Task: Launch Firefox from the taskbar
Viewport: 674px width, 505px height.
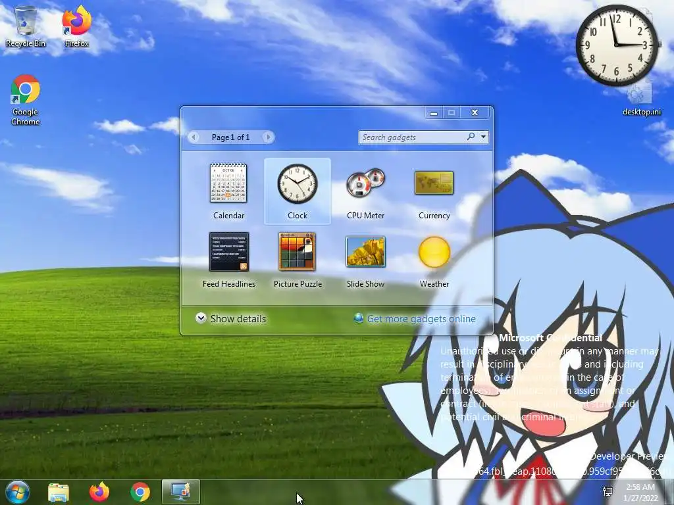Action: tap(99, 492)
